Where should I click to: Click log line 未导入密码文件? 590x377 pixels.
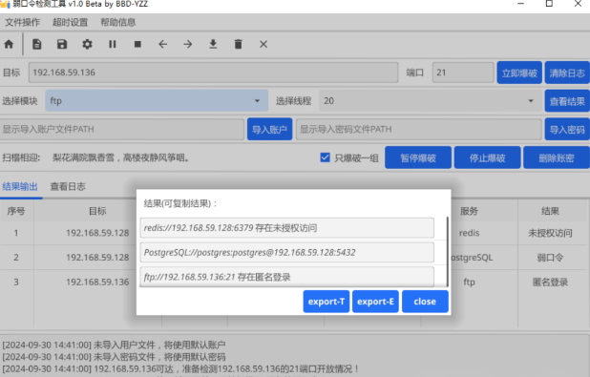click(114, 357)
